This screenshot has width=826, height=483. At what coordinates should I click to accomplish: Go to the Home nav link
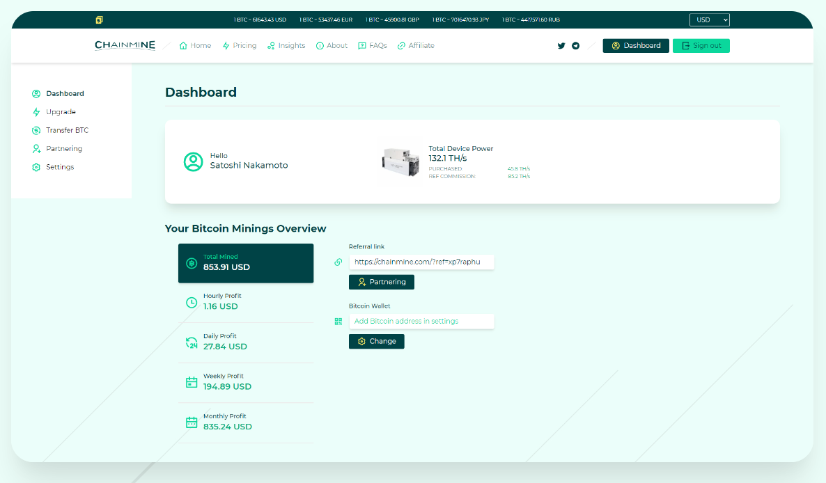[x=195, y=46]
